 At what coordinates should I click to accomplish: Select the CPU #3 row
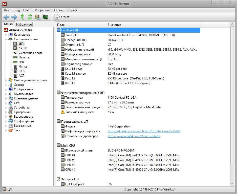(128, 165)
